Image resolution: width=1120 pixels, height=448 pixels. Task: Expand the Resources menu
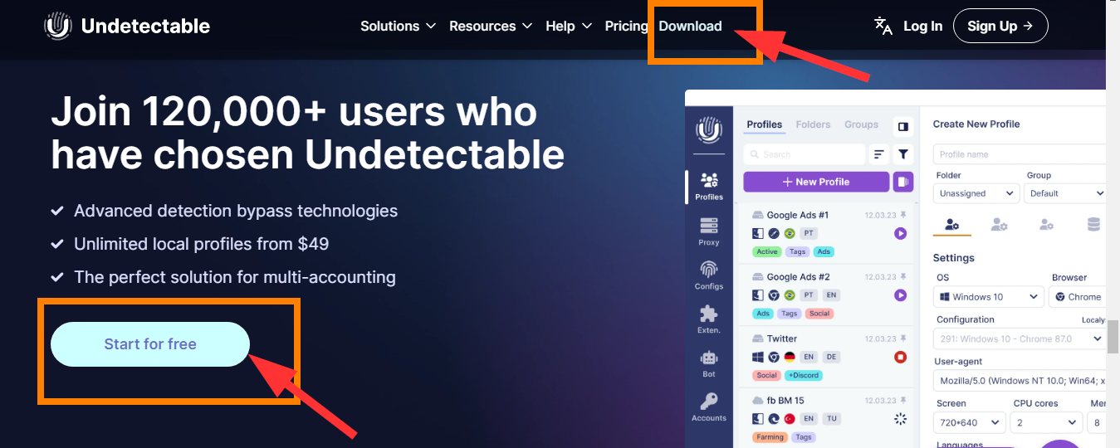pos(491,26)
